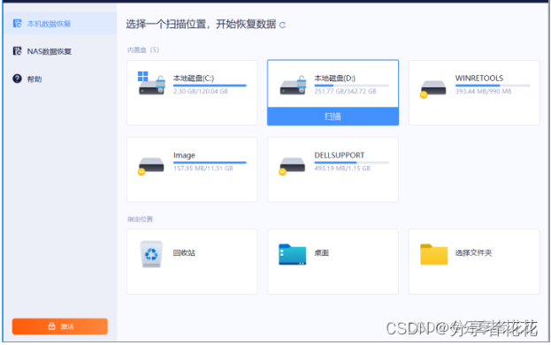The height and width of the screenshot is (345, 551).
Task: Click the 本地磁盘(C:) label
Action: click(194, 79)
